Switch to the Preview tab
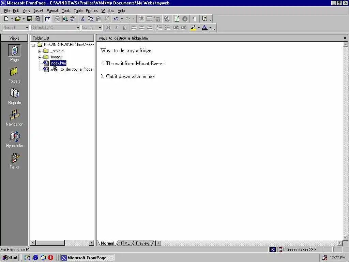This screenshot has height=262, width=349. (x=142, y=243)
